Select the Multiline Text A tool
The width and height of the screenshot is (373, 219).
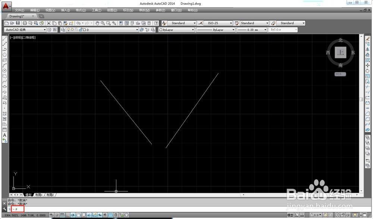4,135
